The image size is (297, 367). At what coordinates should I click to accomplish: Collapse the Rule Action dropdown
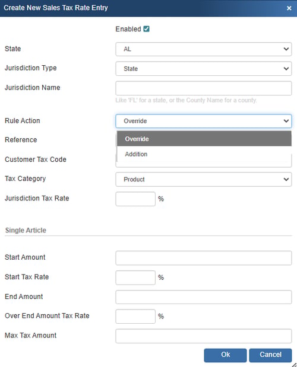204,121
